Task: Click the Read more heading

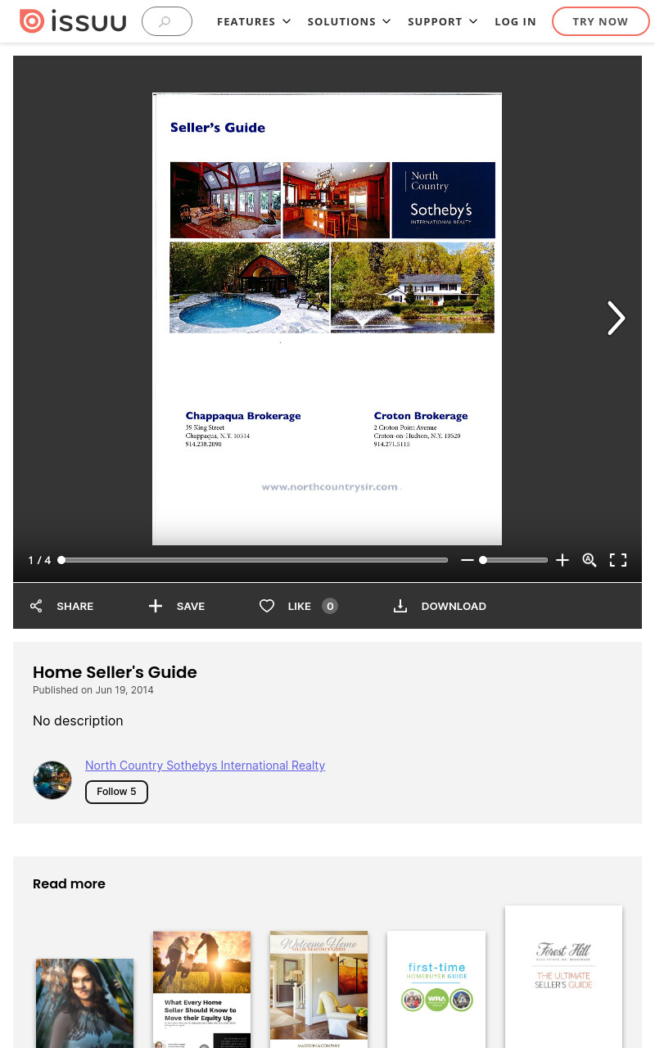Action: point(69,883)
